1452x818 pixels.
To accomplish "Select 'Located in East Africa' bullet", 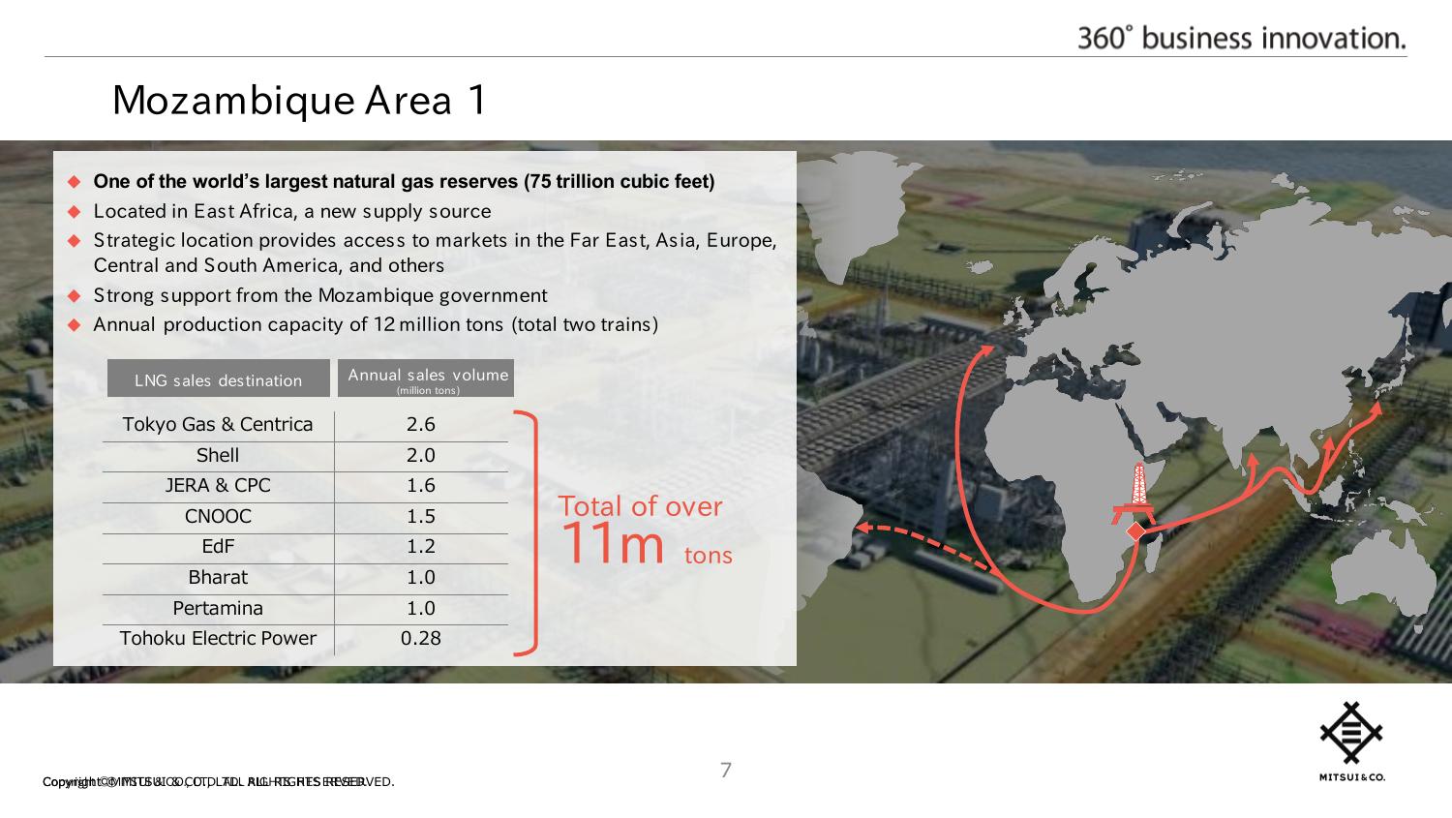I will tap(292, 211).
